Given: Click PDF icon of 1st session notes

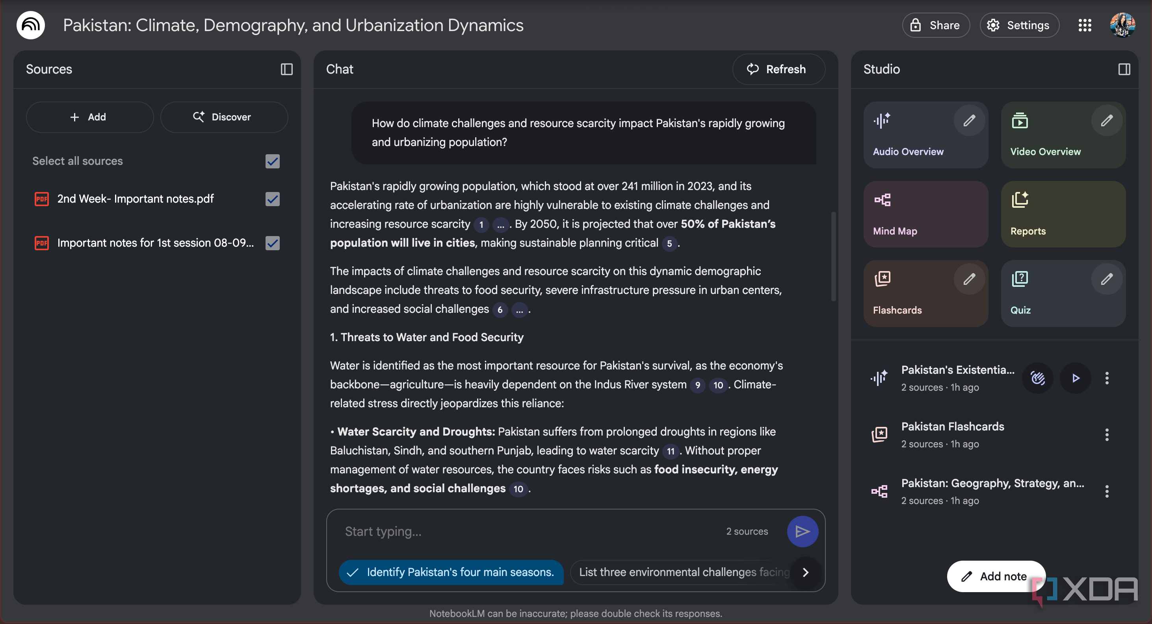Looking at the screenshot, I should click(x=42, y=243).
